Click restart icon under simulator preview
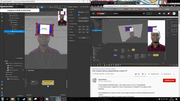 tap(61, 24)
